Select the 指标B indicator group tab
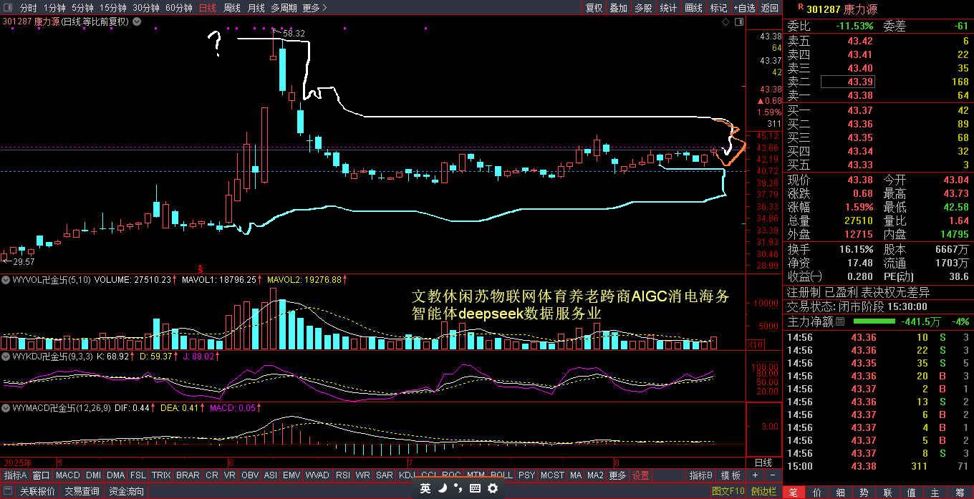 (700, 475)
